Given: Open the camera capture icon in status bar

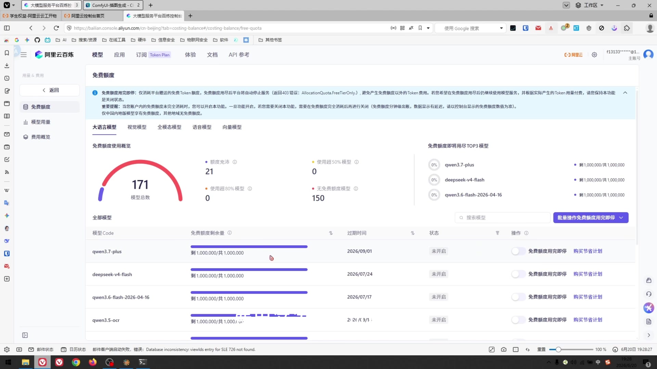Looking at the screenshot, I should [x=504, y=350].
